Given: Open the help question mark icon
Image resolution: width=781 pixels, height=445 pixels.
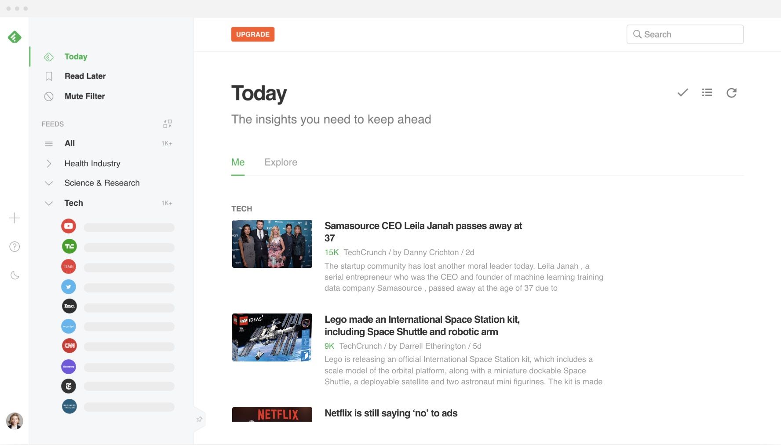Looking at the screenshot, I should pyautogui.click(x=15, y=247).
